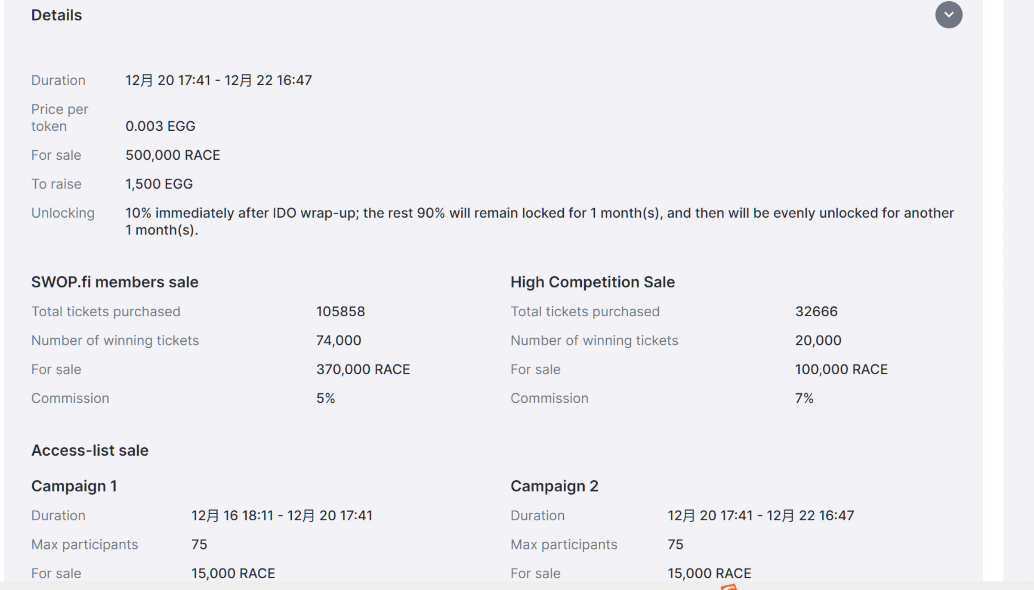1034x590 pixels.
Task: Click the 0.003 EGG price value
Action: tap(160, 126)
